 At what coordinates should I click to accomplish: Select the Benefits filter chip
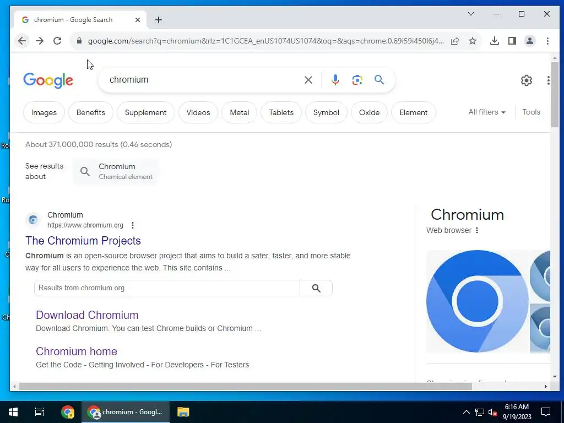pyautogui.click(x=91, y=112)
